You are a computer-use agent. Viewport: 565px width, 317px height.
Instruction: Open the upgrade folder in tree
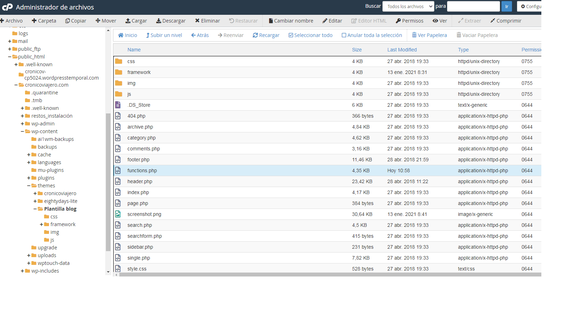44,248
